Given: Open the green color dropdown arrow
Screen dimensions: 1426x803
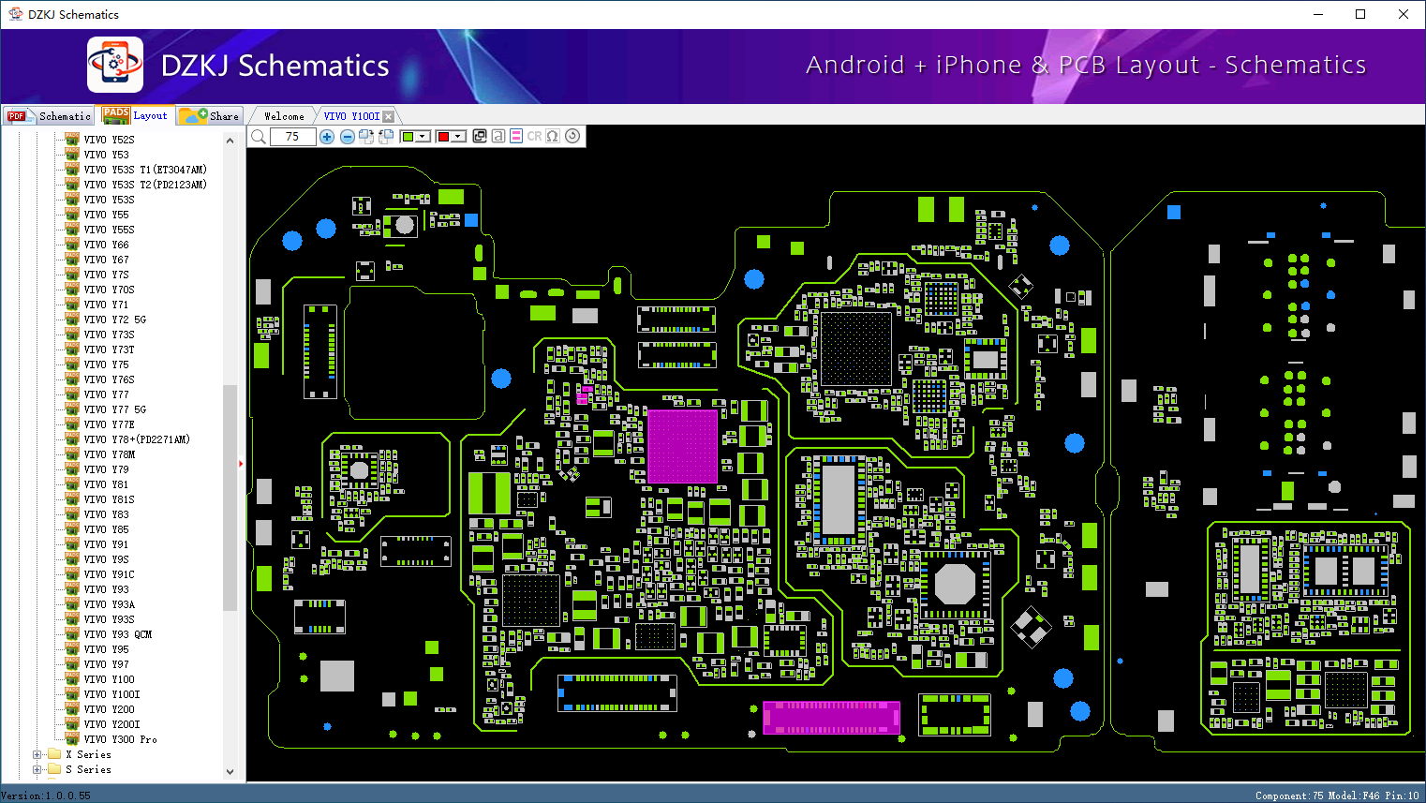Looking at the screenshot, I should (x=423, y=137).
